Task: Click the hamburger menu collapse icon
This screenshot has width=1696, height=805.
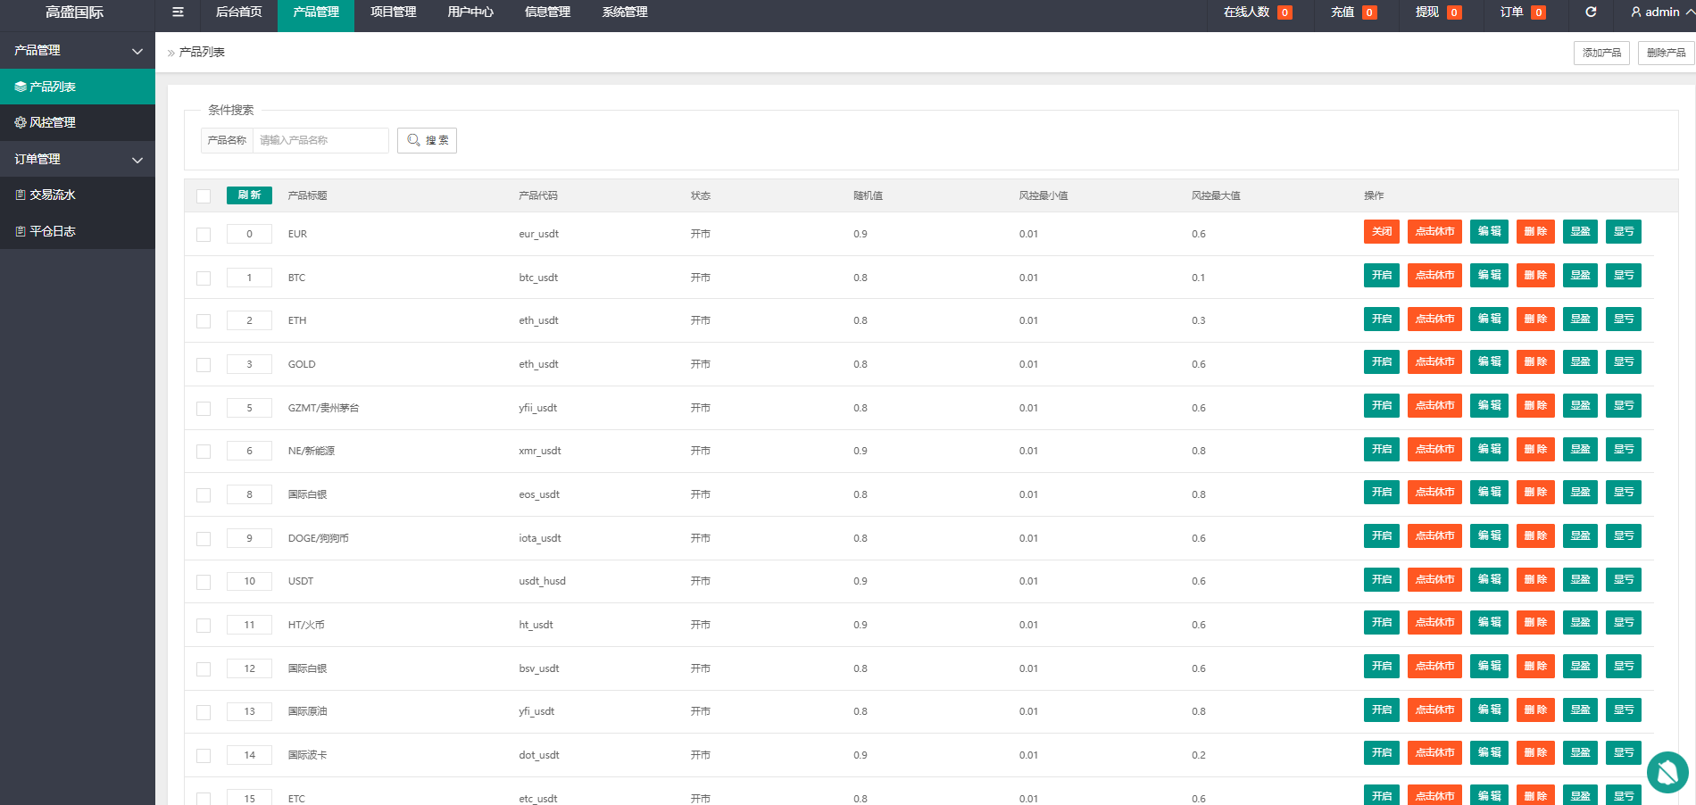Action: coord(178,12)
